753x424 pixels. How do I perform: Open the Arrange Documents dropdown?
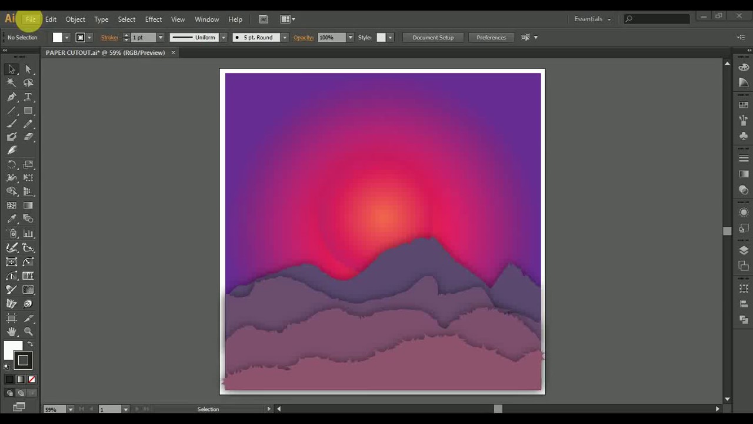[288, 19]
